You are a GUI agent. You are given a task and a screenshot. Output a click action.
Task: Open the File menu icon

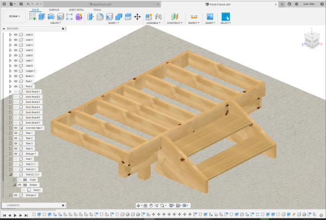click(11, 4)
